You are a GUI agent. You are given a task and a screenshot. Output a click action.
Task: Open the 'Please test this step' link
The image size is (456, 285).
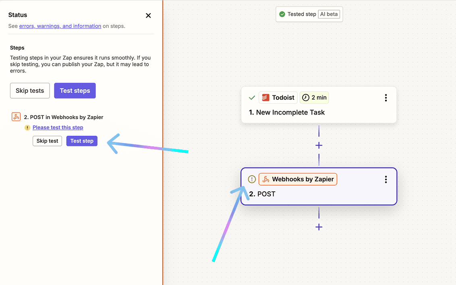(x=58, y=127)
